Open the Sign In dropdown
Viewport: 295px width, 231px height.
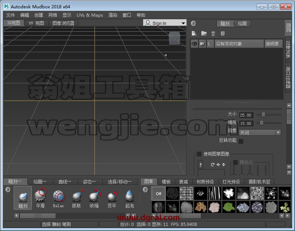point(165,23)
